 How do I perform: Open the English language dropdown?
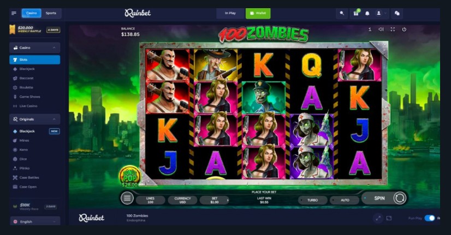point(35,221)
